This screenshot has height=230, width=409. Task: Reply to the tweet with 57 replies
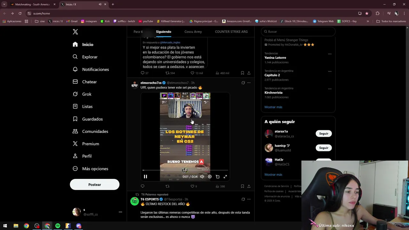click(143, 73)
